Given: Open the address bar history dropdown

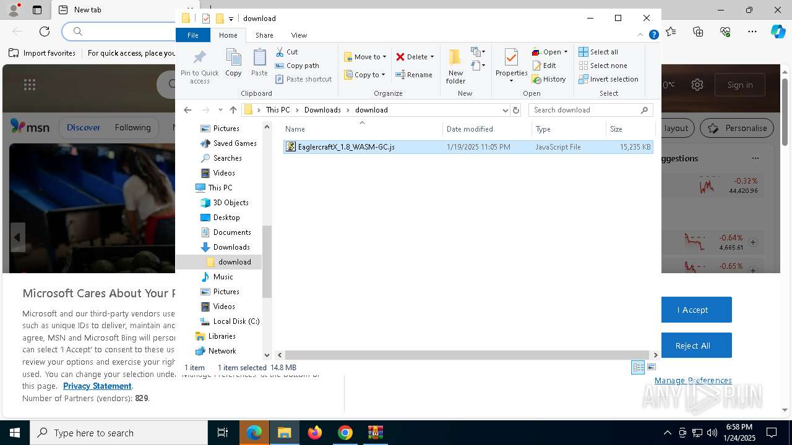Looking at the screenshot, I should (x=506, y=110).
